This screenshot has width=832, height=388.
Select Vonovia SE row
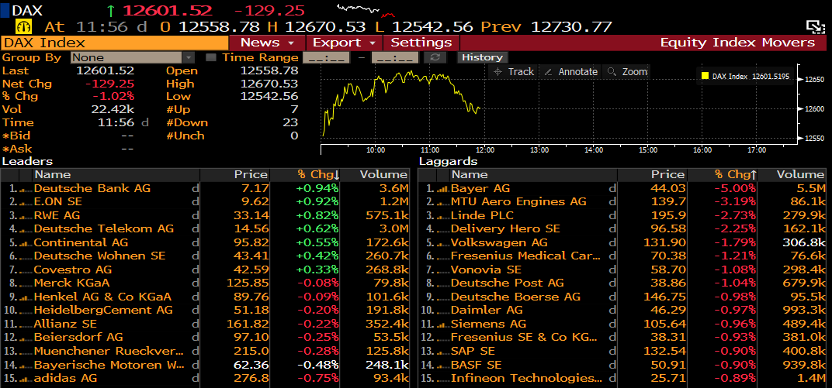[x=622, y=270]
